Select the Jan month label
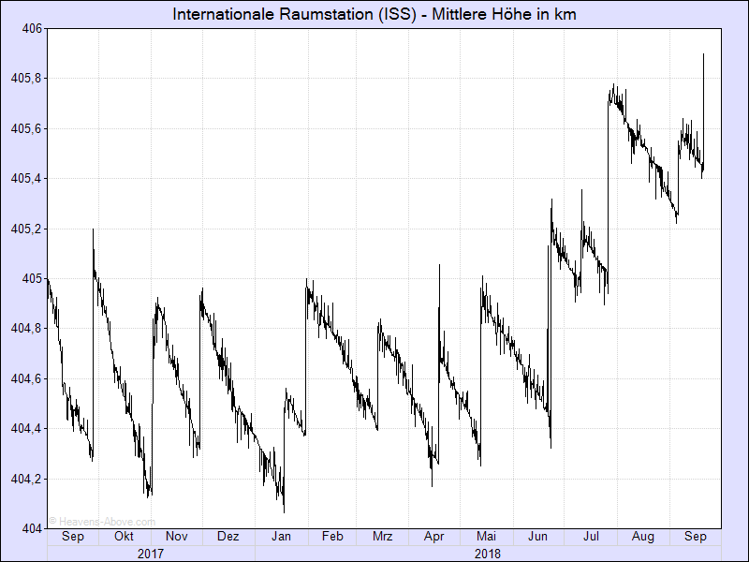The image size is (749, 562). tap(281, 537)
